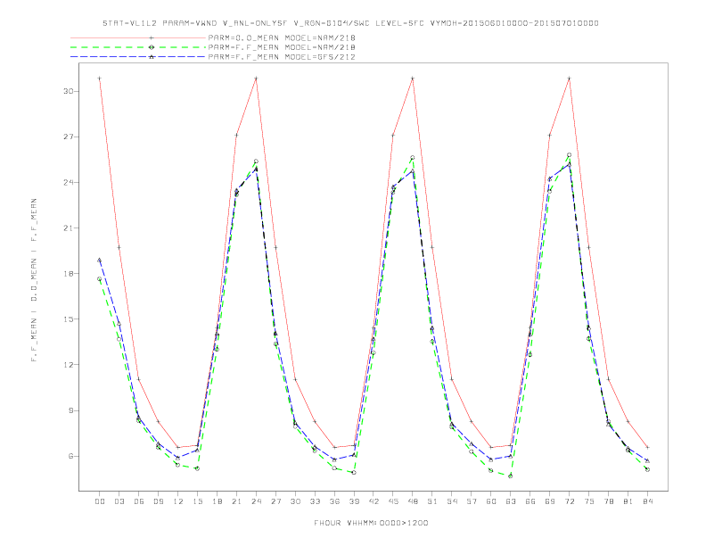Click x-axis tick label 81
This screenshot has width=706, height=546.
(x=628, y=501)
